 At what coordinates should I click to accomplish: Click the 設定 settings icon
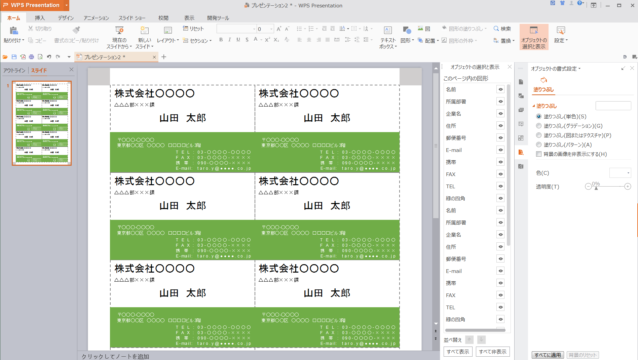(561, 31)
